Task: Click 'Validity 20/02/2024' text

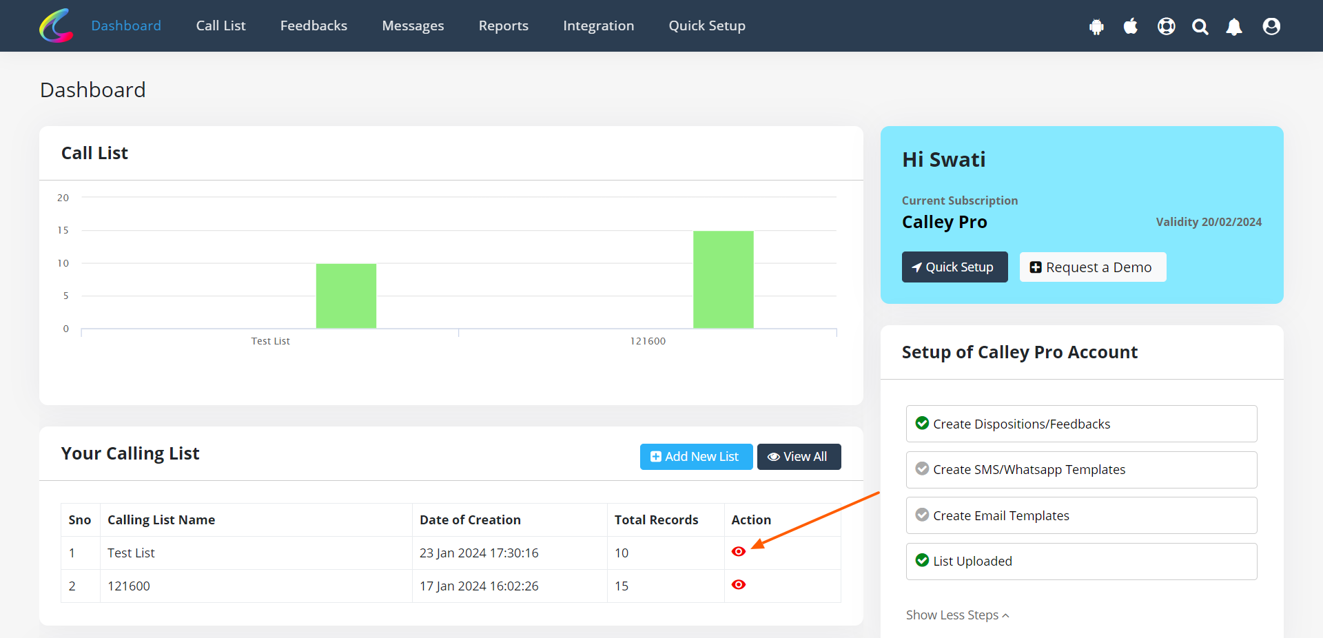Action: [1209, 222]
